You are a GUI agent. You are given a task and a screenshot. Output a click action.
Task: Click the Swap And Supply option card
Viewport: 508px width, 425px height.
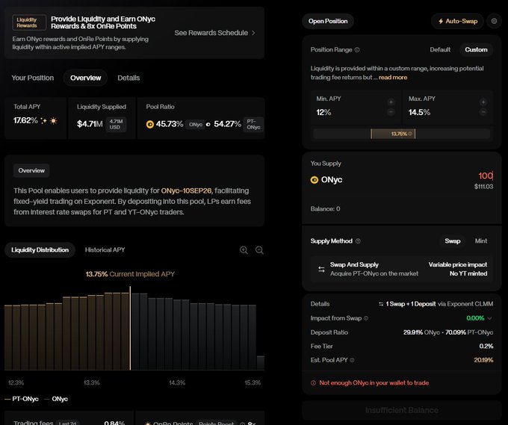point(402,269)
